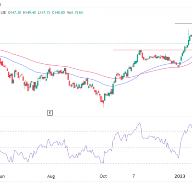
Task: Click the LSE exchange label
Action: tap(3, 12)
